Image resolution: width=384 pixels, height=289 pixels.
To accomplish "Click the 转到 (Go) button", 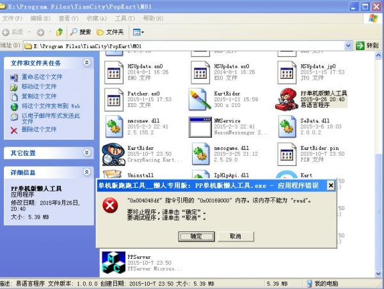I will coord(367,45).
